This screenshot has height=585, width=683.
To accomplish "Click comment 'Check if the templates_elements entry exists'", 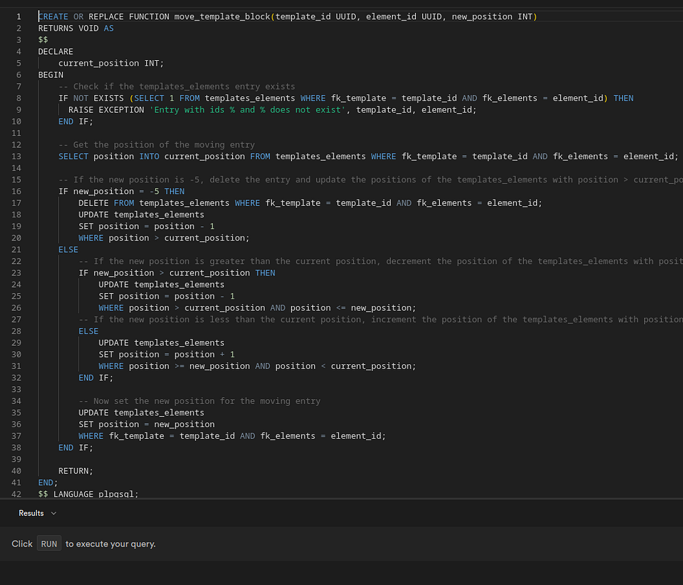I will pyautogui.click(x=177, y=86).
